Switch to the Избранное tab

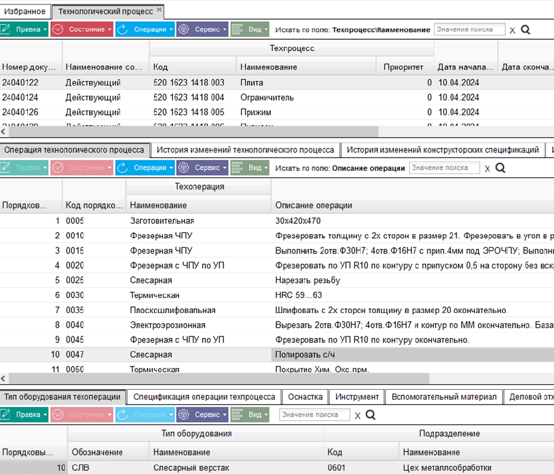coord(25,11)
